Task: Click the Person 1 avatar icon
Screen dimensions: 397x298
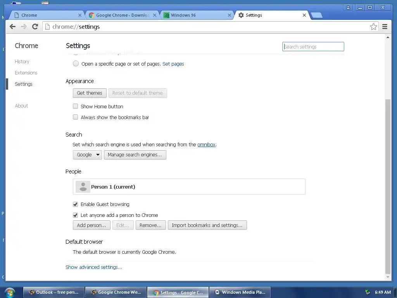Action: click(83, 187)
